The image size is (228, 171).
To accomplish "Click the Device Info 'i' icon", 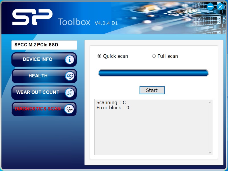I will tap(70, 59).
